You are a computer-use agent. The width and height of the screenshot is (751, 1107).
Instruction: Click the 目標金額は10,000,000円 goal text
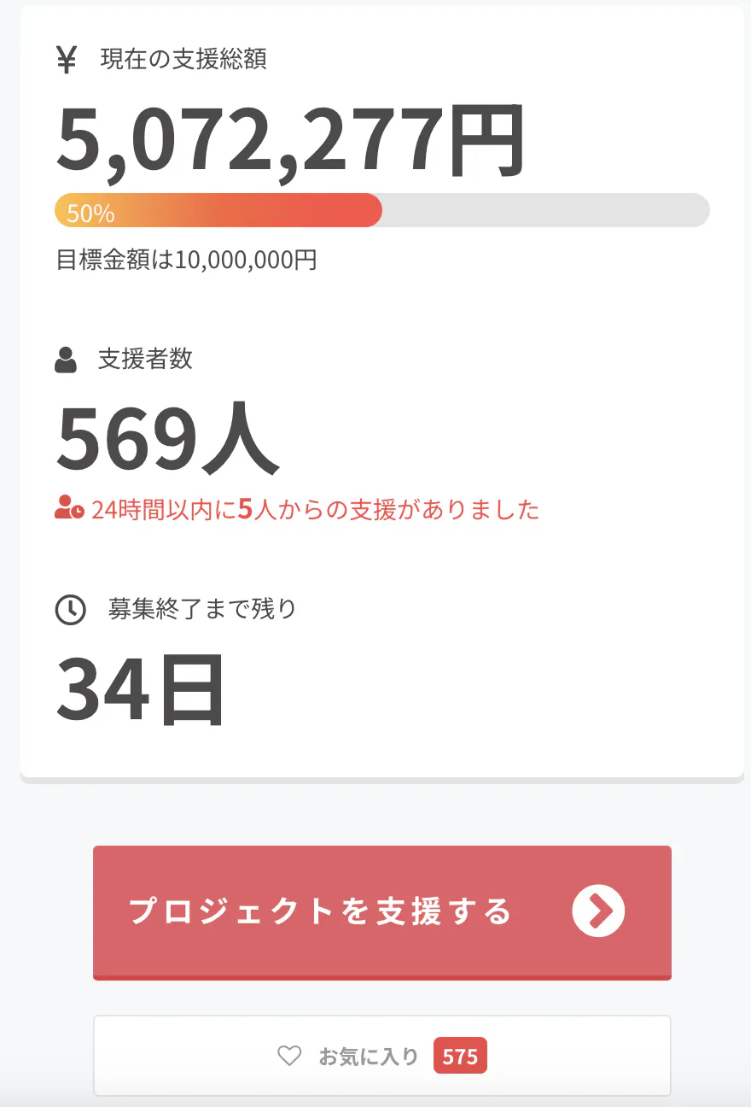click(187, 260)
